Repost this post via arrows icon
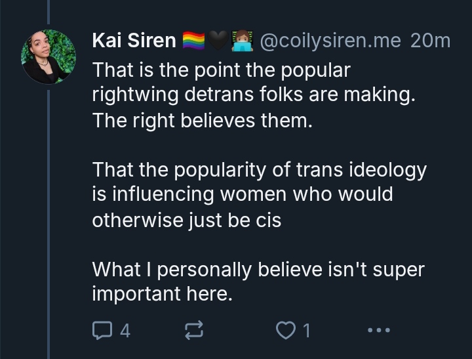The width and height of the screenshot is (472, 359). (x=195, y=331)
